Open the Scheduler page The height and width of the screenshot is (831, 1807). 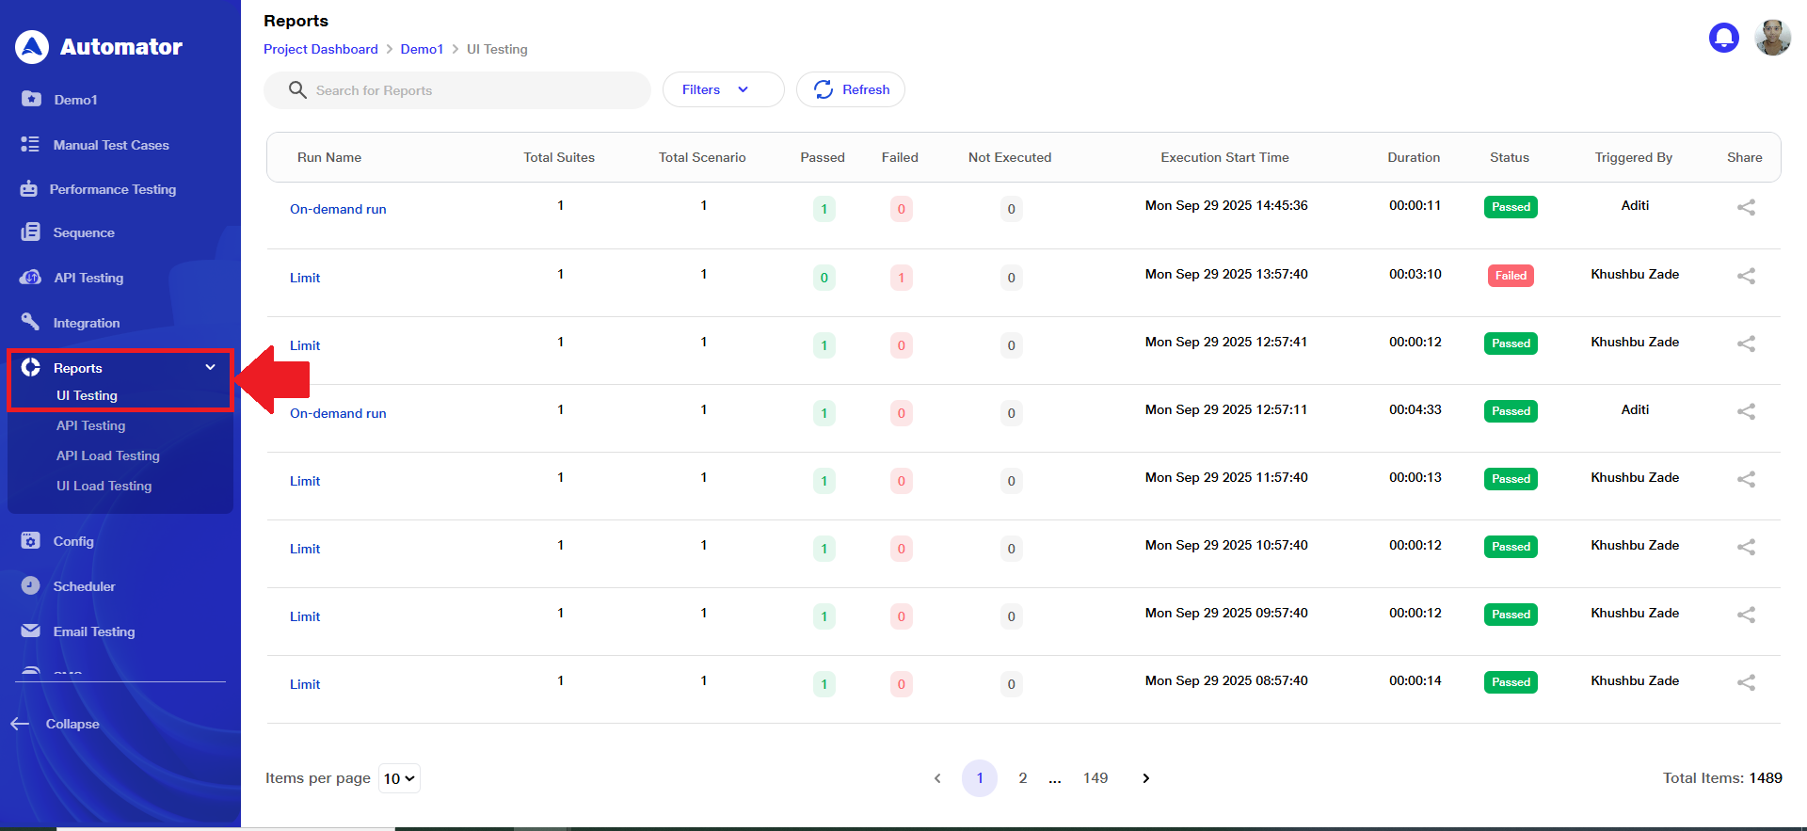84,586
